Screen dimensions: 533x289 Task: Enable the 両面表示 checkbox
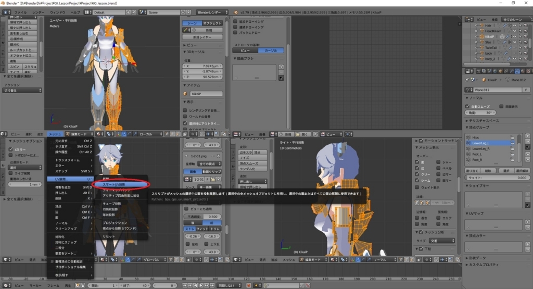[x=501, y=106]
